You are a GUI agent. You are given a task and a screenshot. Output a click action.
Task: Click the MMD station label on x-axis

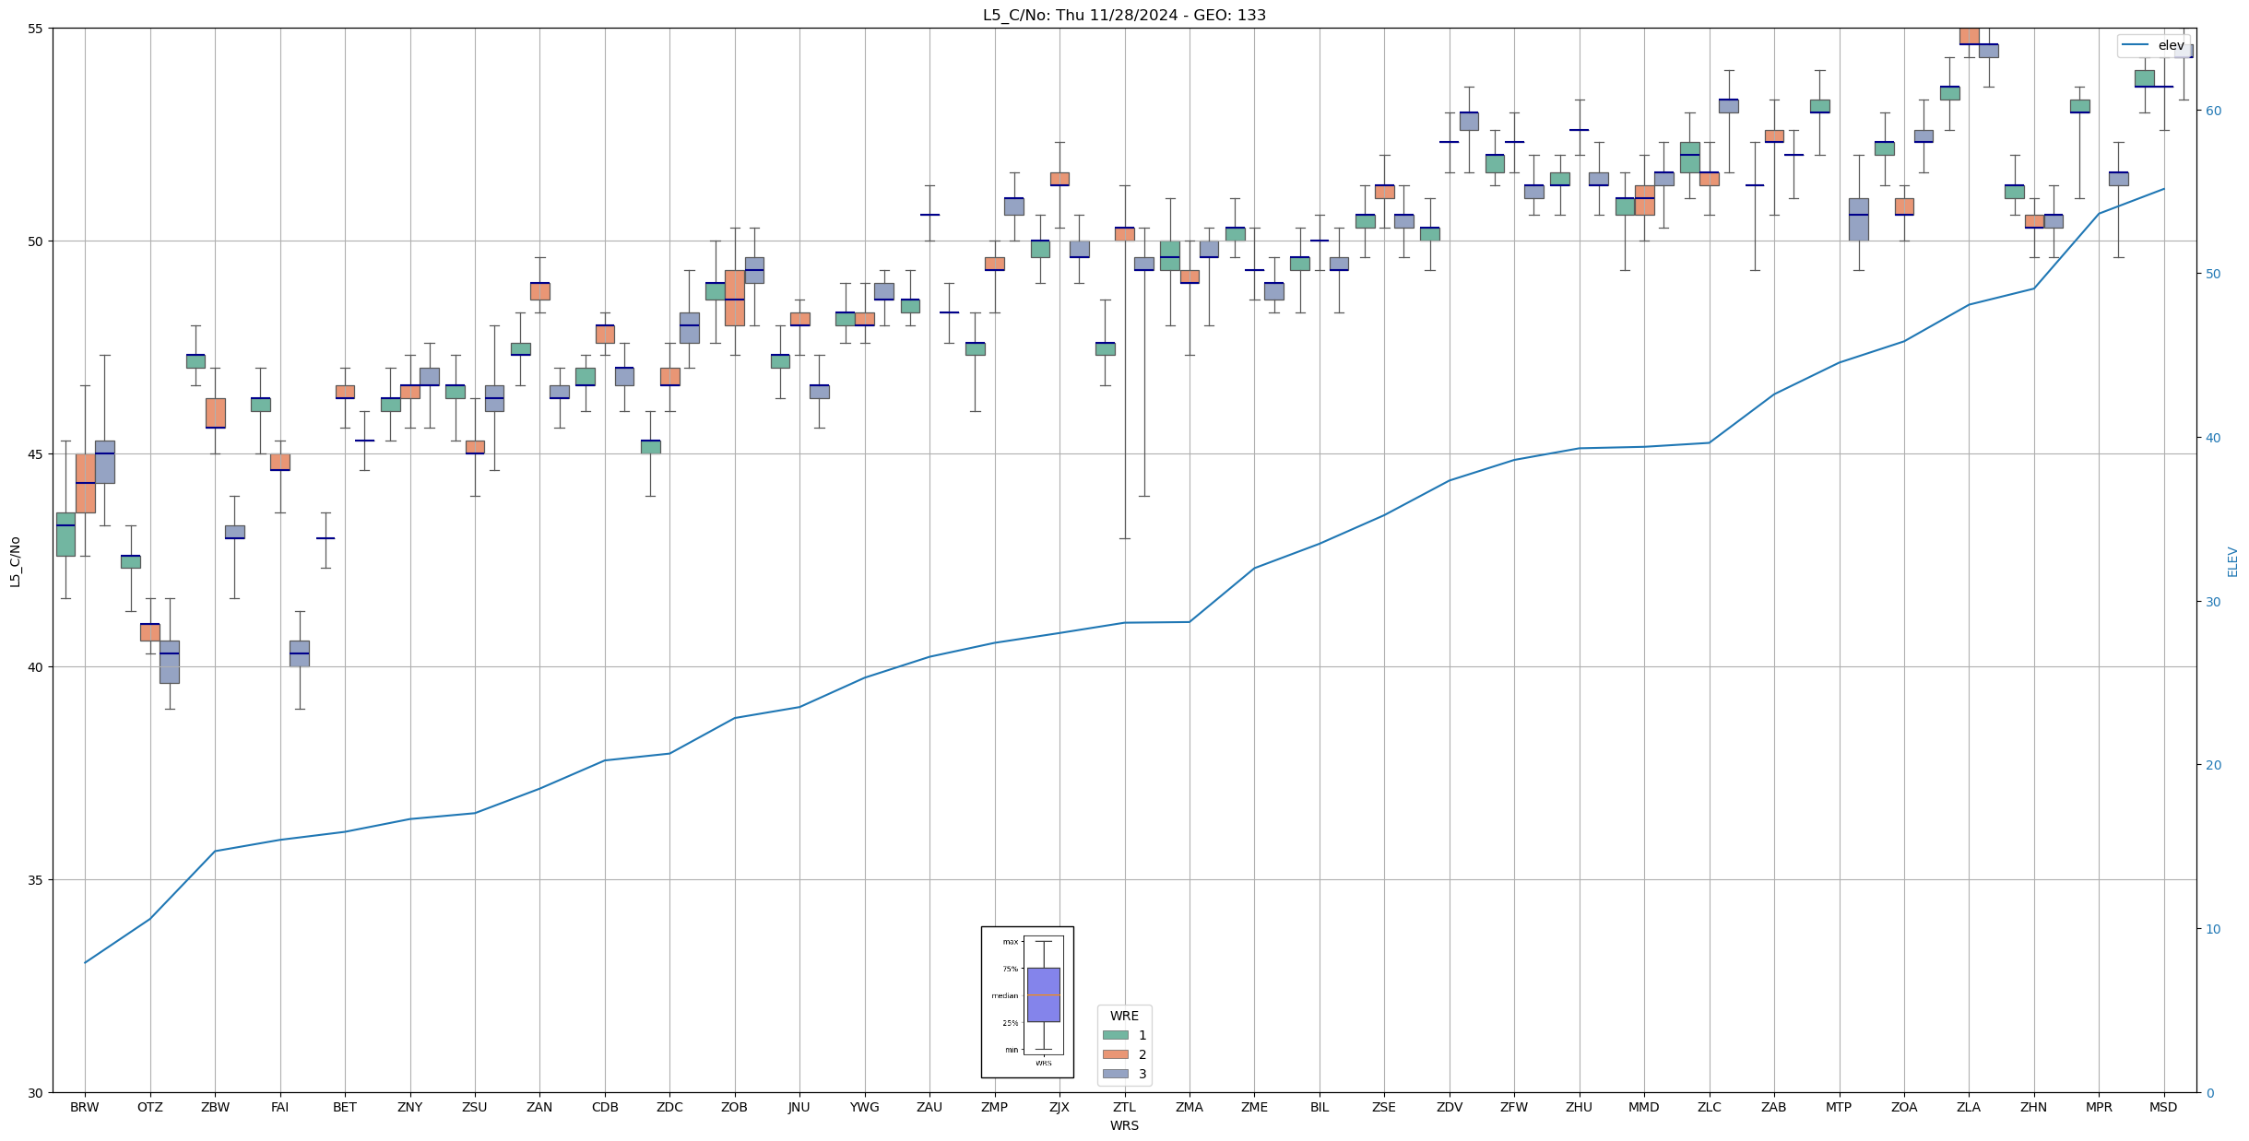(x=1643, y=1107)
